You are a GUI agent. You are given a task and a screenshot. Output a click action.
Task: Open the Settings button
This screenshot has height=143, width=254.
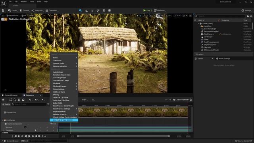246,10
